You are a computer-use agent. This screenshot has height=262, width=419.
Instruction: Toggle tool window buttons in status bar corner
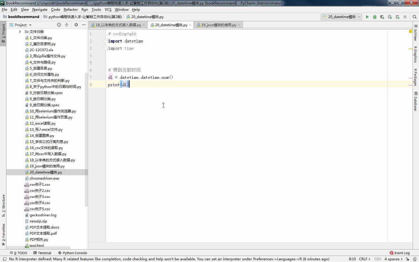(x=5, y=259)
